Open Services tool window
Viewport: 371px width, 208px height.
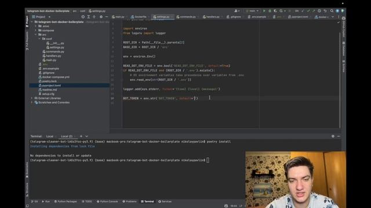point(165,202)
